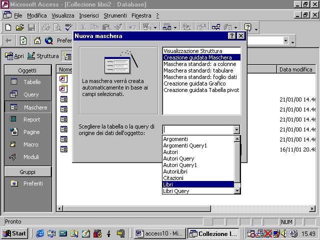The height and width of the screenshot is (240, 320).
Task: Select Maschere in the Oggetti bar
Action: point(28,107)
